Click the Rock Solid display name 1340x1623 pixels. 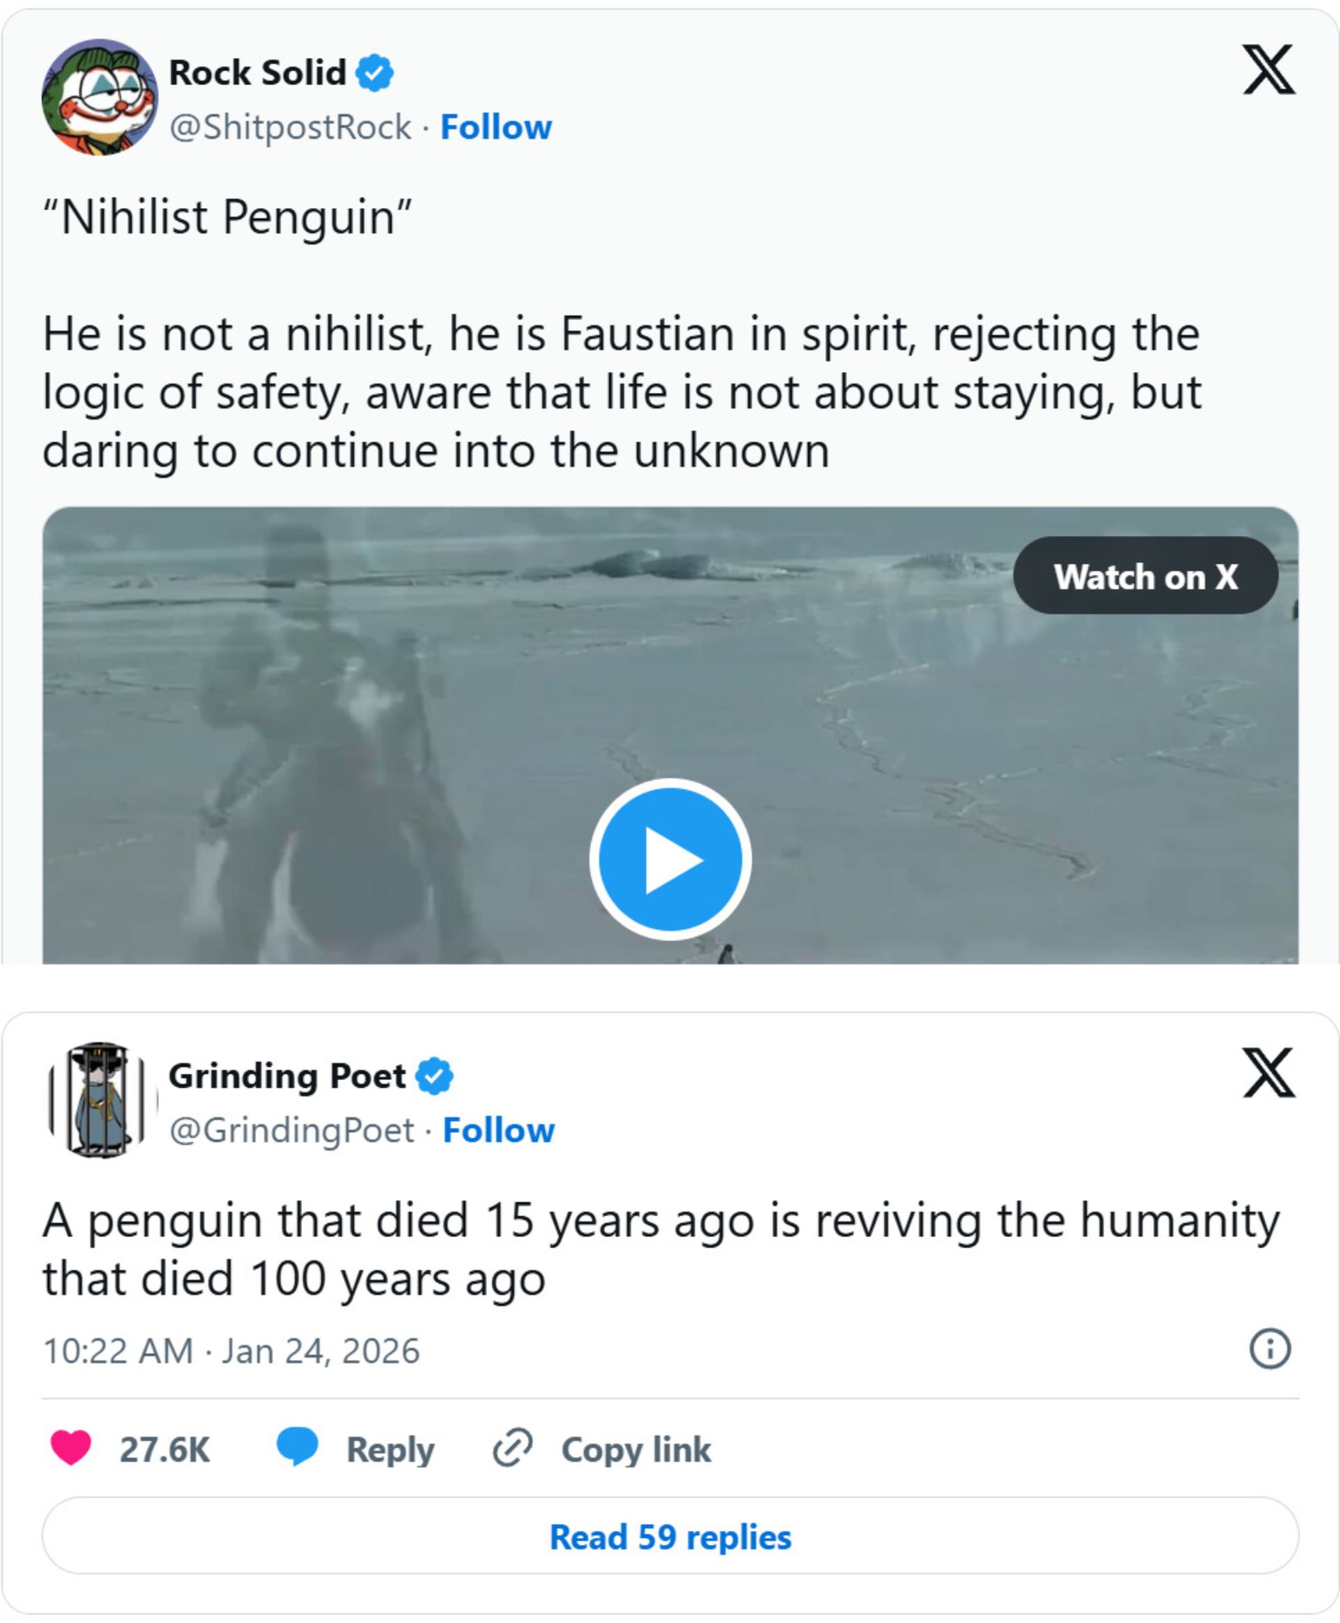point(257,73)
